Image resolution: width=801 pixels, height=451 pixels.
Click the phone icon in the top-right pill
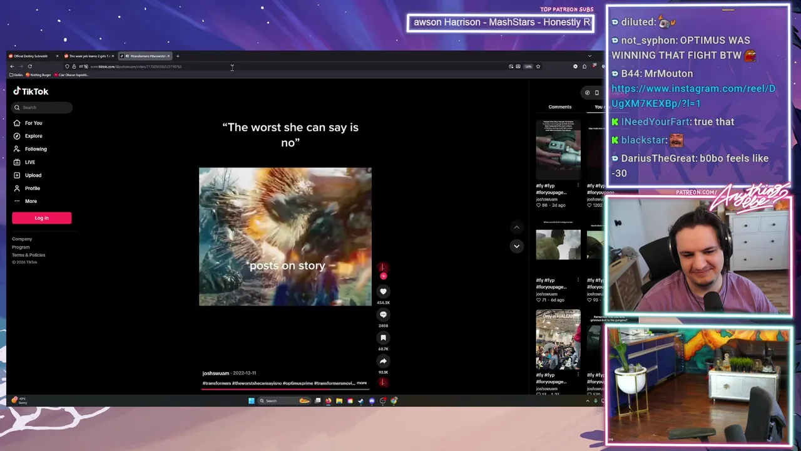click(x=596, y=93)
